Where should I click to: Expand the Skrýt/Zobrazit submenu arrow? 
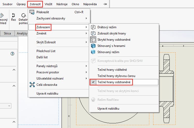pyautogui.click(x=86, y=42)
